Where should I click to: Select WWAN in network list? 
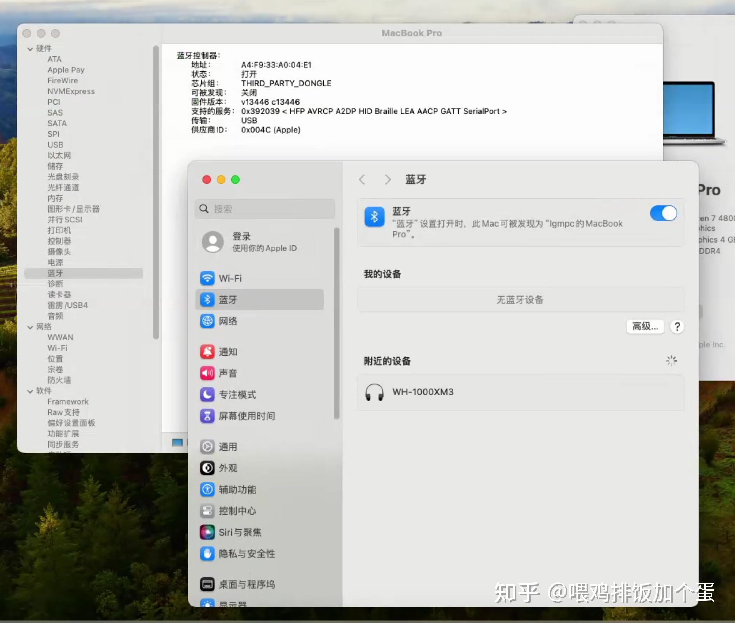(x=60, y=337)
